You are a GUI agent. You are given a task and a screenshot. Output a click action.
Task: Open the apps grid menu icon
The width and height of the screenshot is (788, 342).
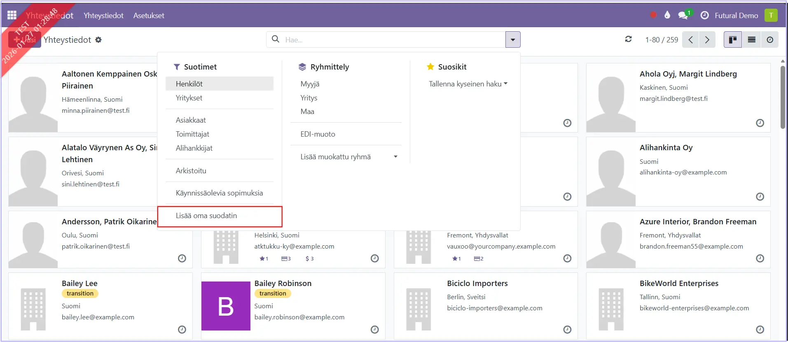pos(12,15)
